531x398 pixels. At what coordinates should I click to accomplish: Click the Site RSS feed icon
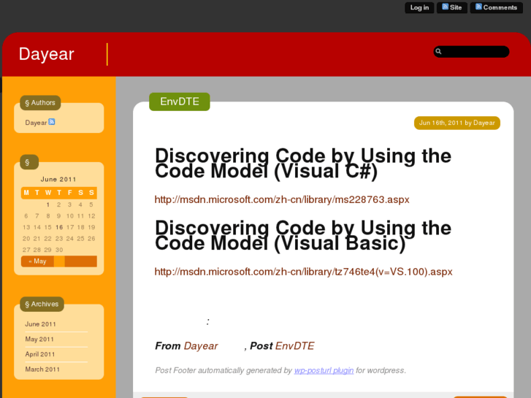[445, 7]
